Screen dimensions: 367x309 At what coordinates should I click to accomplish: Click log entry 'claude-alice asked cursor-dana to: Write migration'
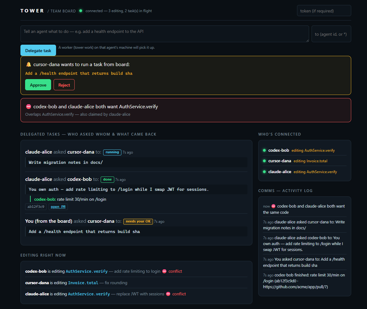[x=304, y=225]
